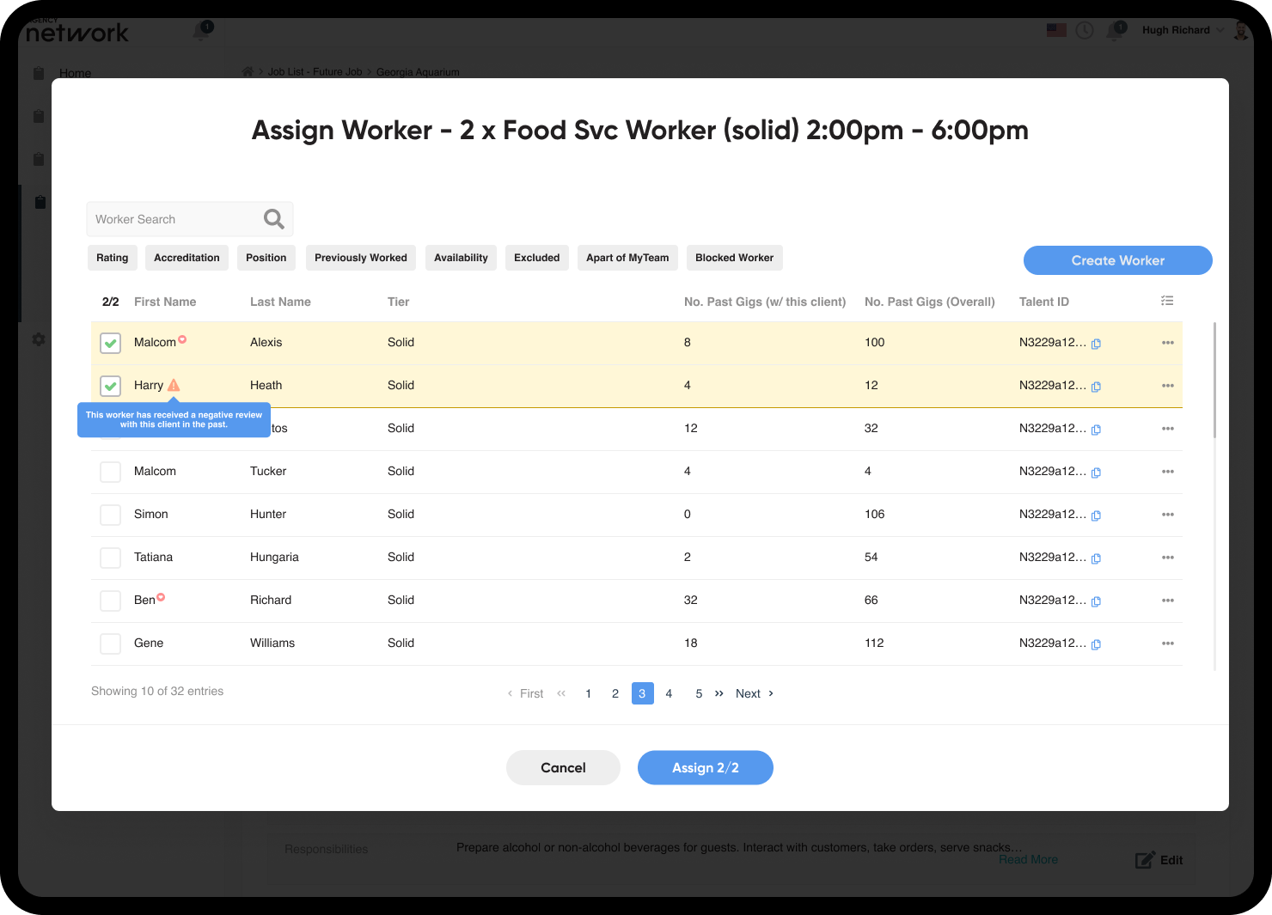
Task: Go to page 5 of results
Action: [x=699, y=693]
